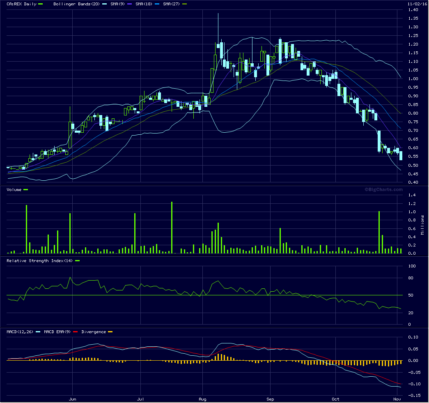
Task: Click the RSI 100 axis value
Action: [412, 266]
